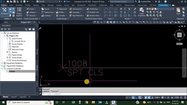The image size is (187, 105).
Task: Open the Geolocation ribbon tab
Action: click(x=163, y=5)
